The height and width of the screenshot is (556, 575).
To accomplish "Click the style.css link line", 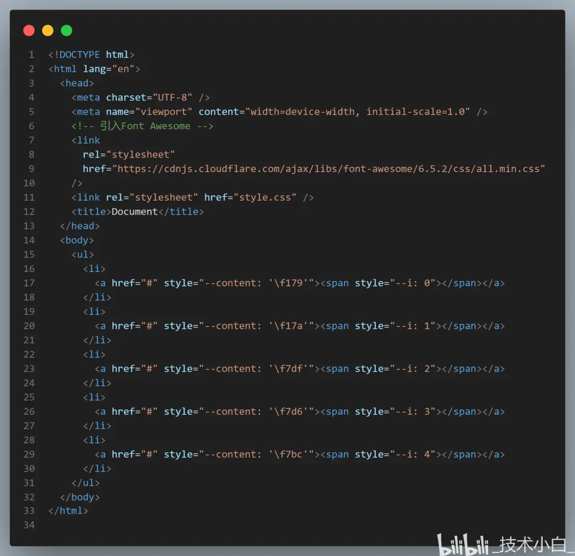I will [192, 198].
